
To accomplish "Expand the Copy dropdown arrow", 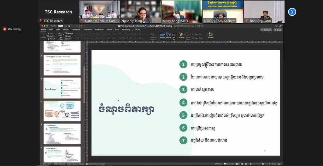I will point(55,36).
